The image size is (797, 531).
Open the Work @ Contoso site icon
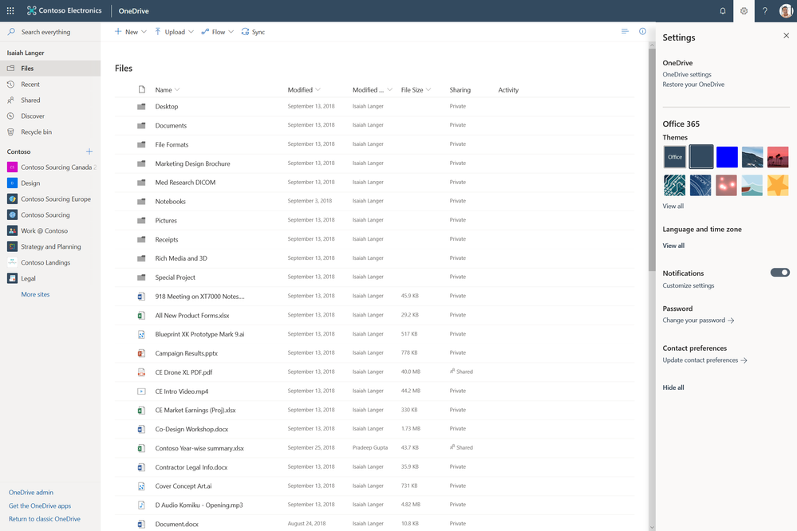[12, 230]
